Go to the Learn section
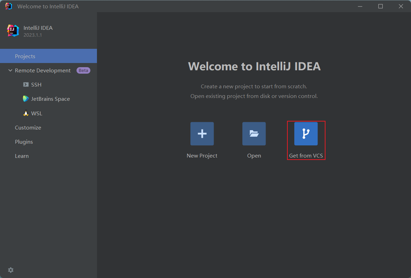This screenshot has width=411, height=278. 22,156
